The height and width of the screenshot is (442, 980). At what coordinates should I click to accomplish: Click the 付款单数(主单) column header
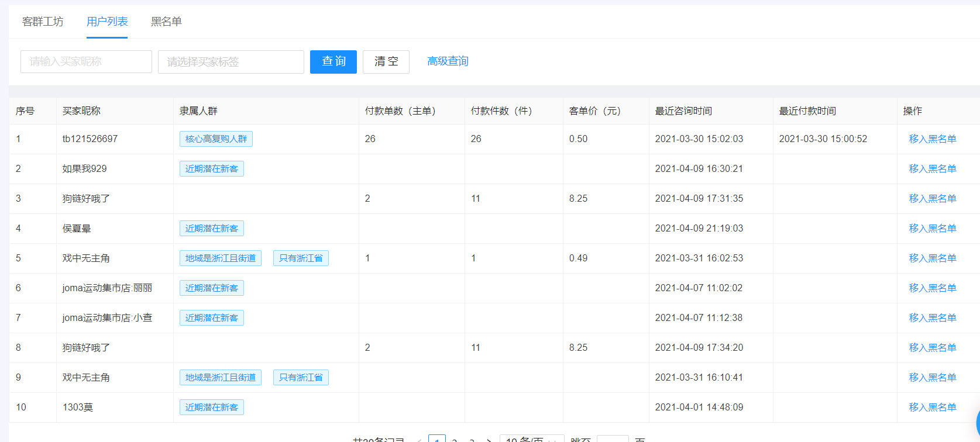coord(400,111)
